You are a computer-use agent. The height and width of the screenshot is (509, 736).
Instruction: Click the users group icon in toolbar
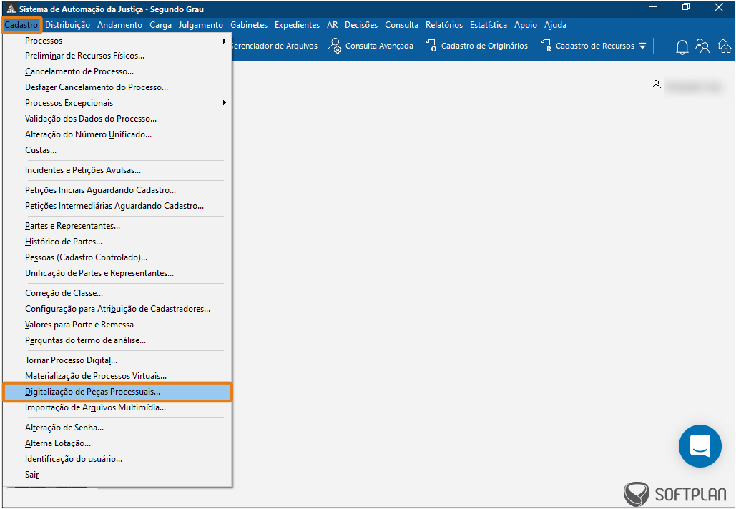pyautogui.click(x=702, y=46)
